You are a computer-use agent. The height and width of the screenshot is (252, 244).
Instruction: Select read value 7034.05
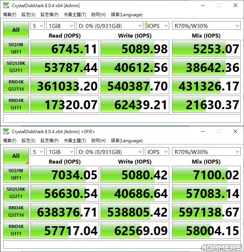click(65, 174)
